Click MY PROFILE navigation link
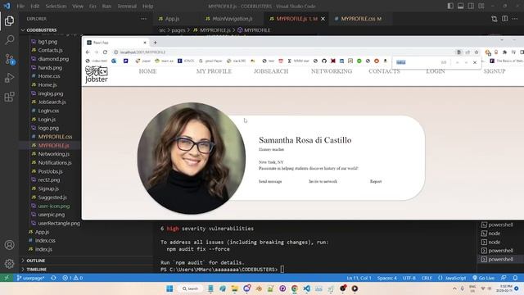Viewport: 524px width, 295px height. point(214,71)
